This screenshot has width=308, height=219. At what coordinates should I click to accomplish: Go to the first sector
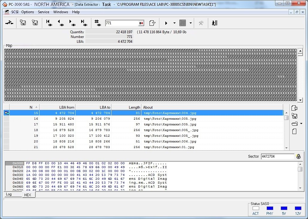[49, 23]
